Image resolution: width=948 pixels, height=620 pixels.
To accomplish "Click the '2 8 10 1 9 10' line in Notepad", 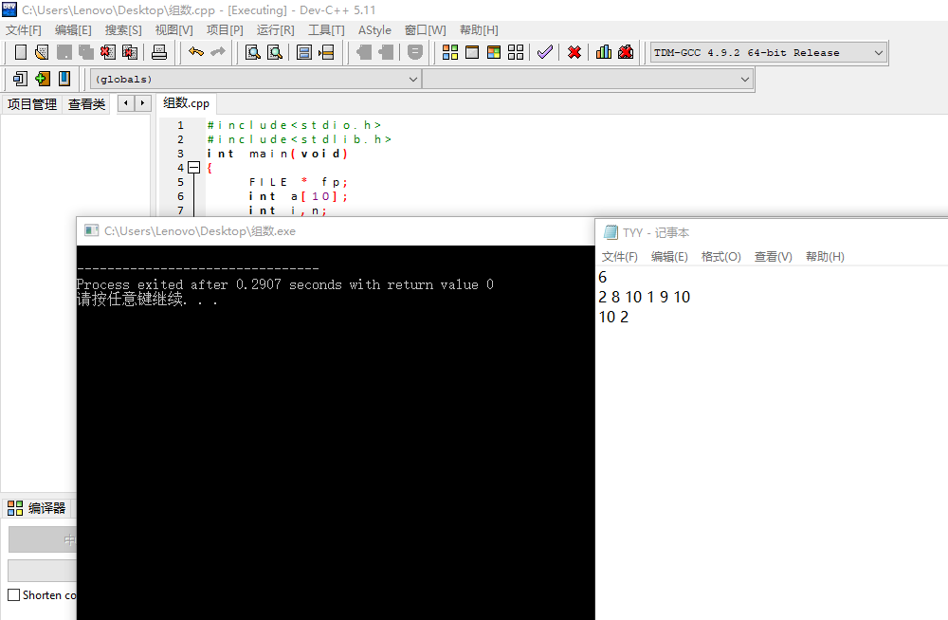I will tap(645, 297).
